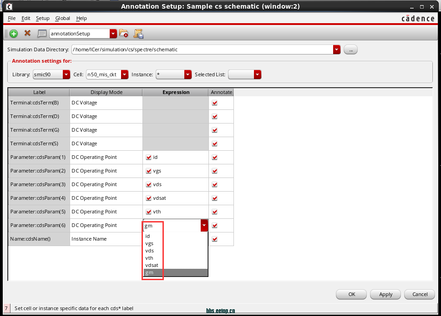Viewport: 441px width, 316px height.
Task: Click the Apply button
Action: click(385, 294)
